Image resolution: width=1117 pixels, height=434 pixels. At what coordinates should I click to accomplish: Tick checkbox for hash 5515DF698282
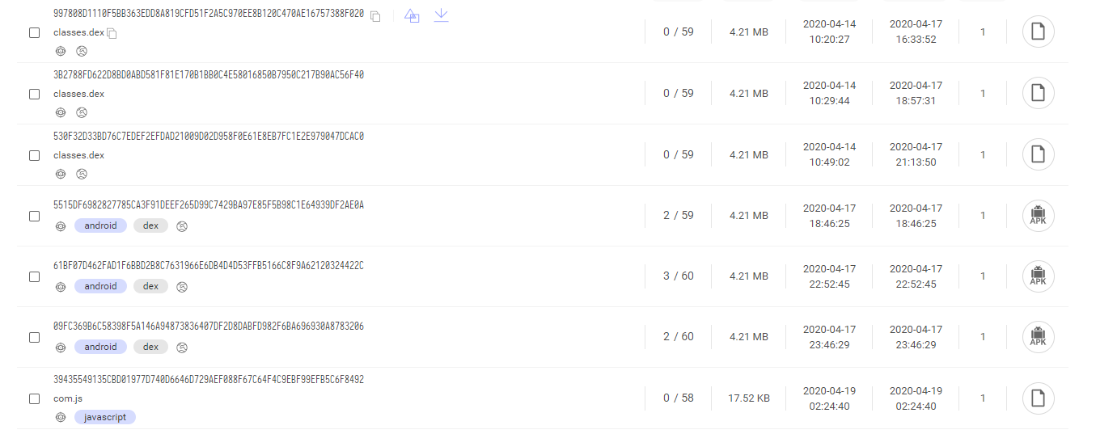pyautogui.click(x=34, y=216)
